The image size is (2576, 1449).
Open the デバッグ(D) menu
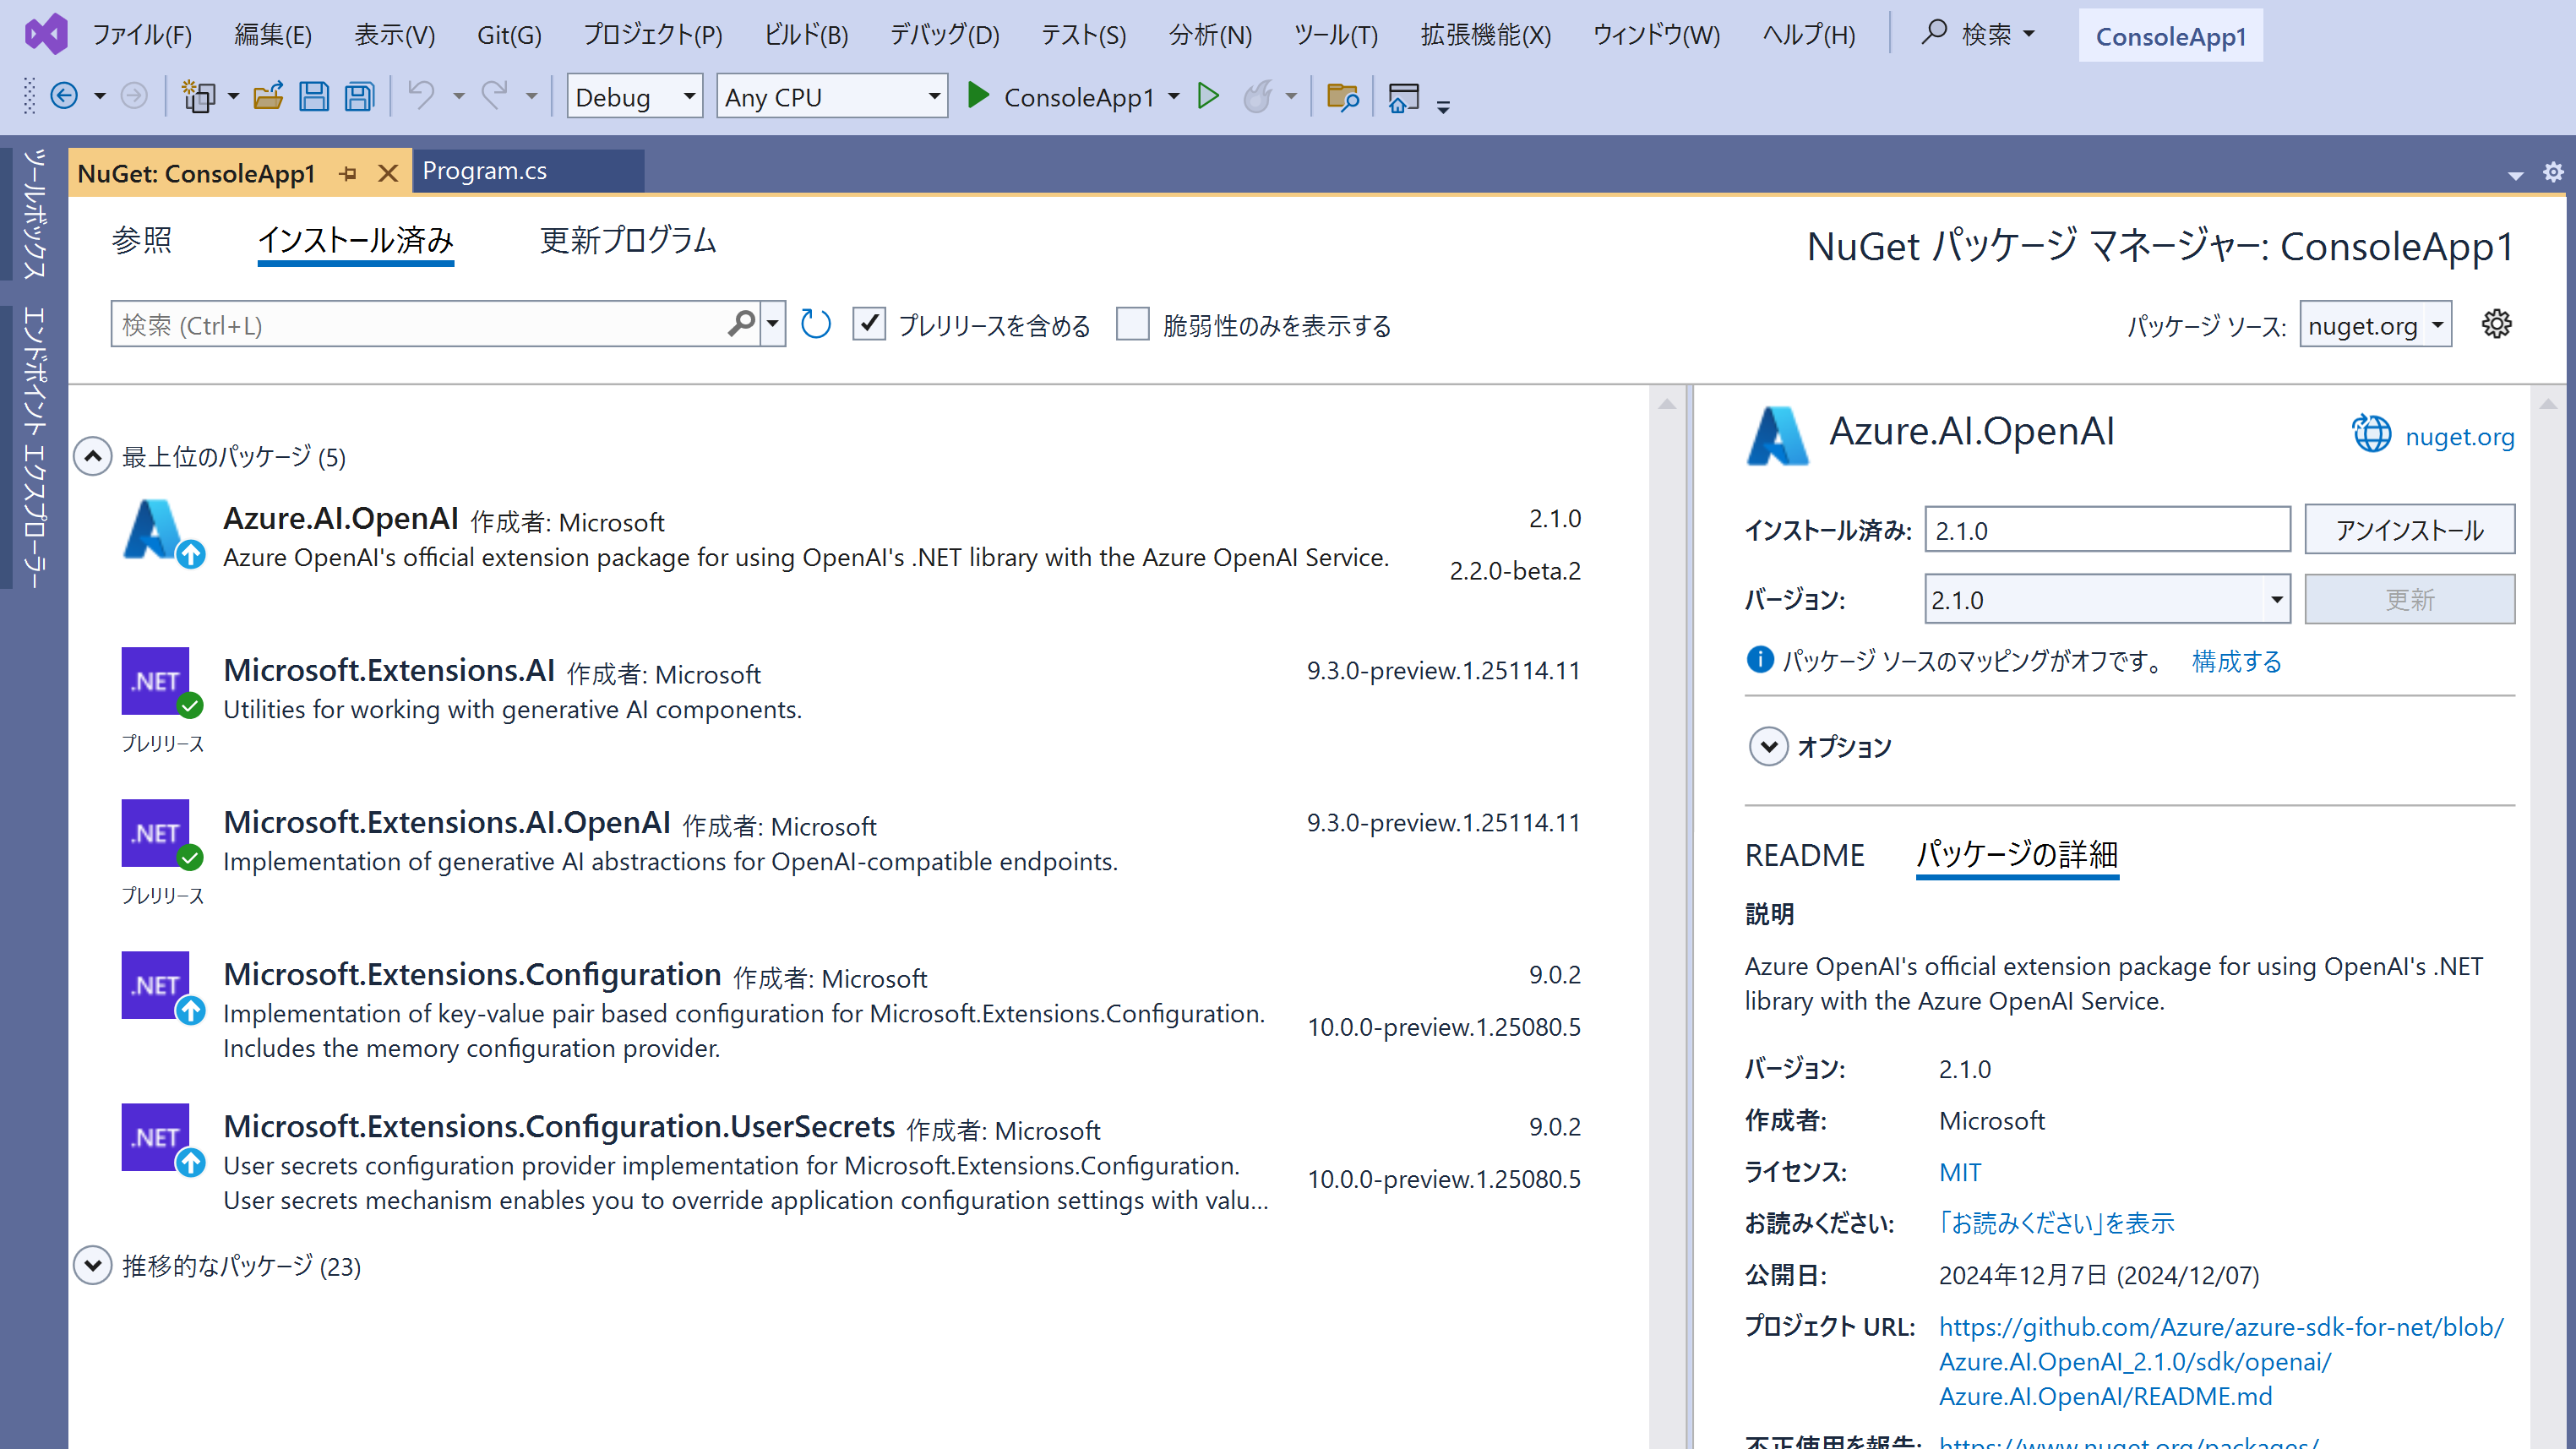(944, 35)
